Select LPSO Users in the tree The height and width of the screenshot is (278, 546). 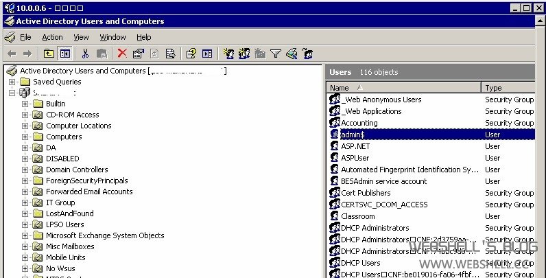tap(64, 224)
